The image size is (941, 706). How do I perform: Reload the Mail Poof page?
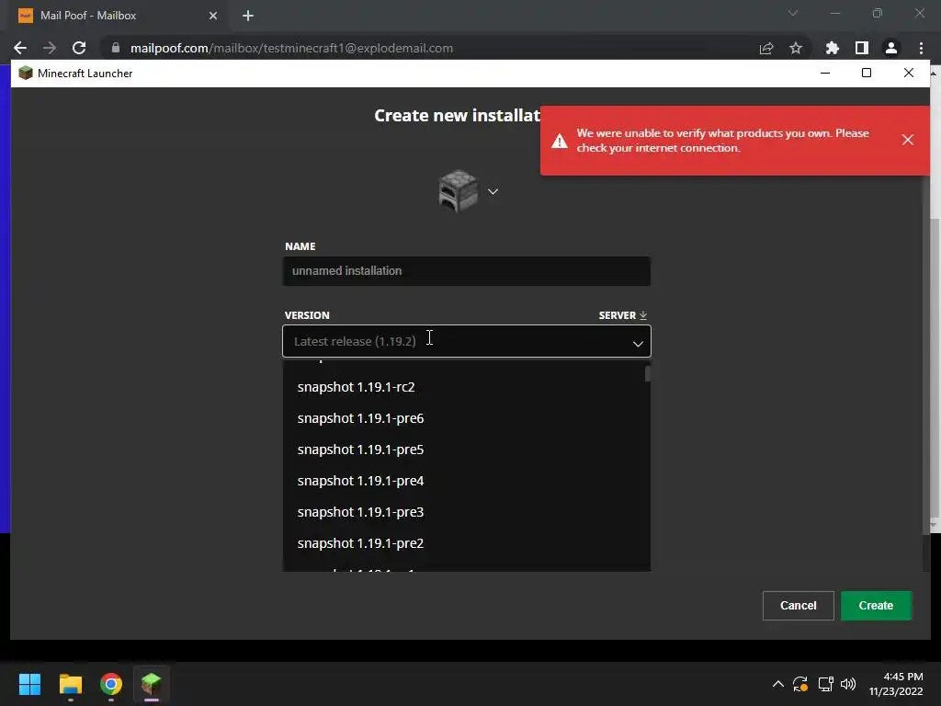79,48
